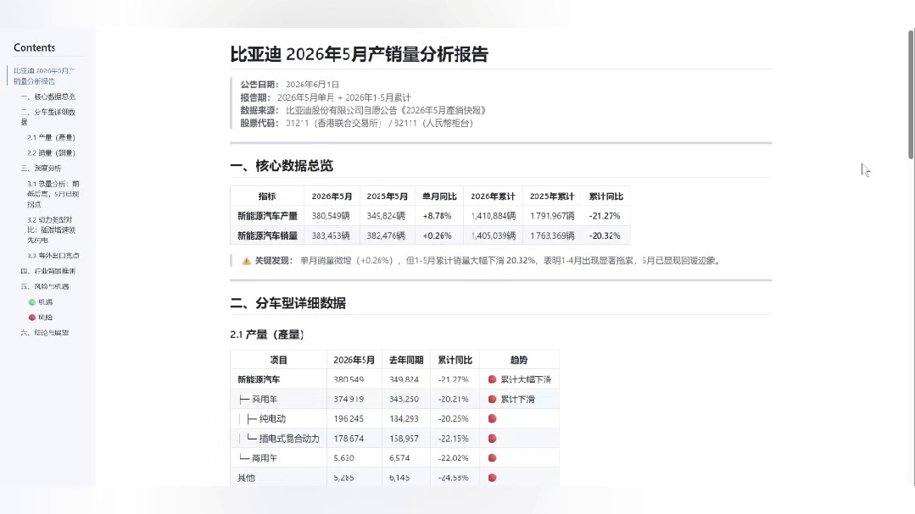The height and width of the screenshot is (514, 915).
Task: Click the red dot 风险 contents entry
Action: [x=40, y=318]
